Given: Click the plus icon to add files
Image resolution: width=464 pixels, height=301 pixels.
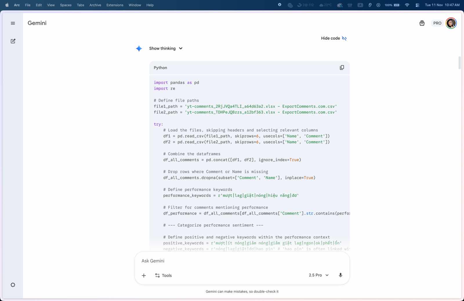Looking at the screenshot, I should click(x=144, y=276).
